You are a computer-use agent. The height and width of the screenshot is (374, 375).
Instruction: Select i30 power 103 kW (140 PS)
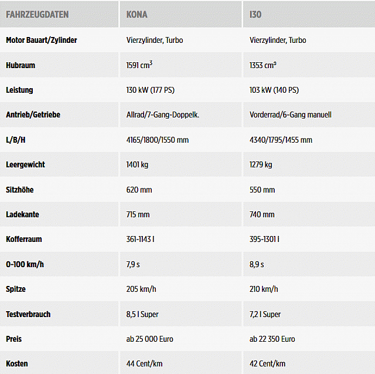(274, 90)
